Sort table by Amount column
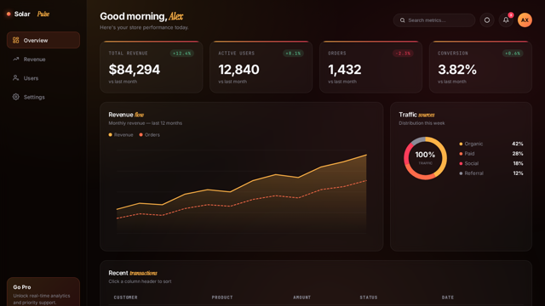The height and width of the screenshot is (306, 545). (x=301, y=297)
